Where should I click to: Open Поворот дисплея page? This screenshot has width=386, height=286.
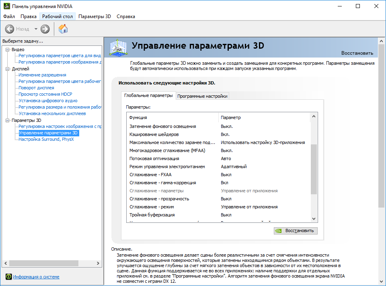[x=37, y=88]
